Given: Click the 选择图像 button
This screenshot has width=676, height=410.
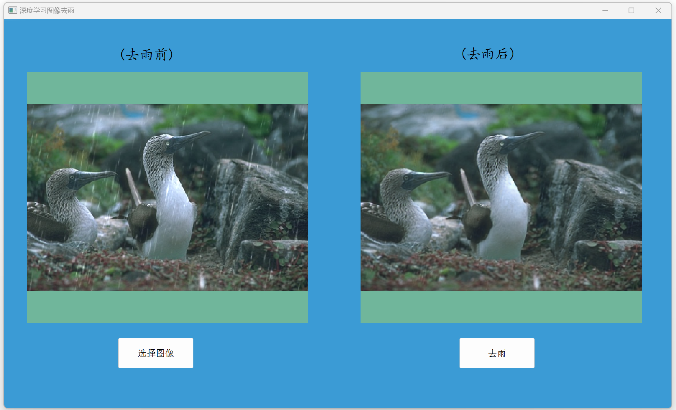Looking at the screenshot, I should [155, 353].
